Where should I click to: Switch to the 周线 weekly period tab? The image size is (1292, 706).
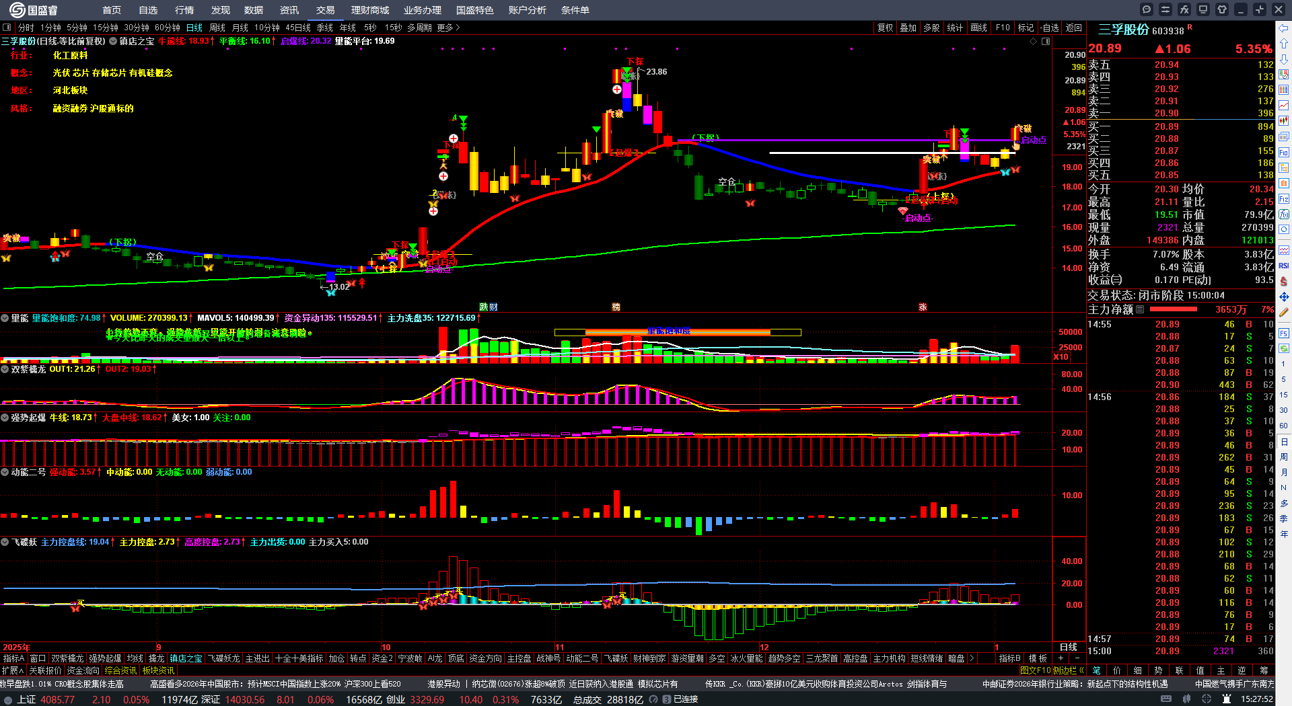(x=217, y=28)
